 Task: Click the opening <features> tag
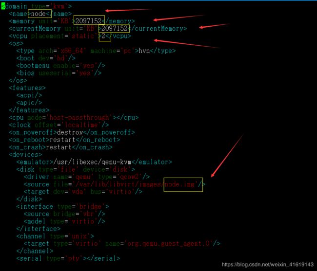tap(27, 88)
